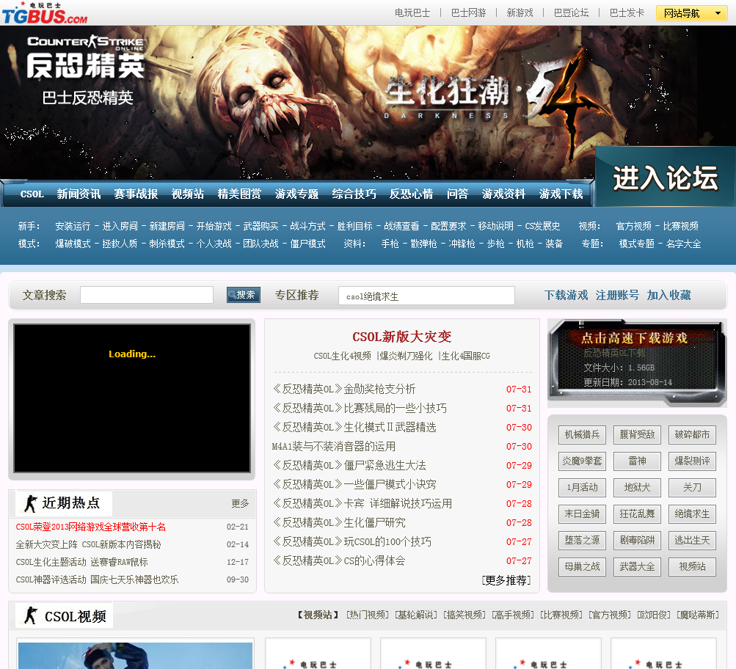Viewport: 736px width, 669px height.
Task: Open the 僵尸模式 mode link
Action: [x=307, y=244]
